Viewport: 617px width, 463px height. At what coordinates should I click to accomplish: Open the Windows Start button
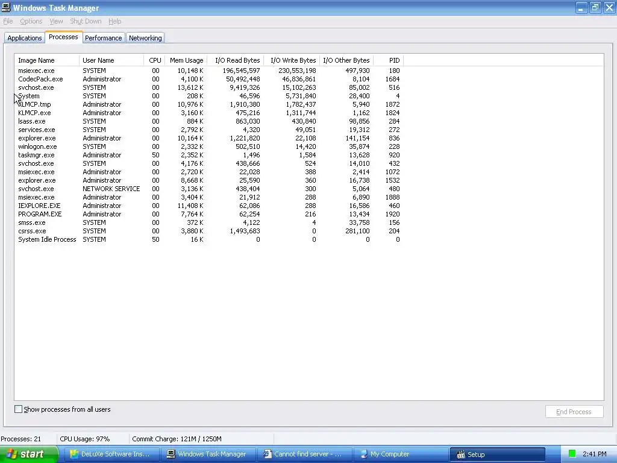tap(29, 454)
